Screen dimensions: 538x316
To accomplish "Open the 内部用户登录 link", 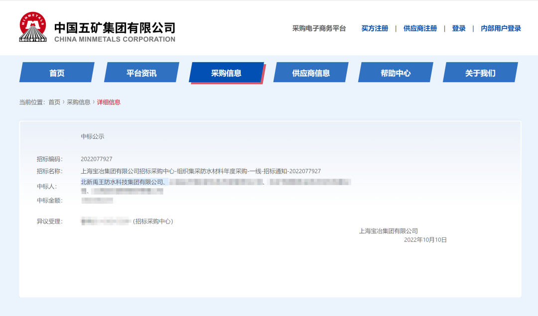I will 501,28.
